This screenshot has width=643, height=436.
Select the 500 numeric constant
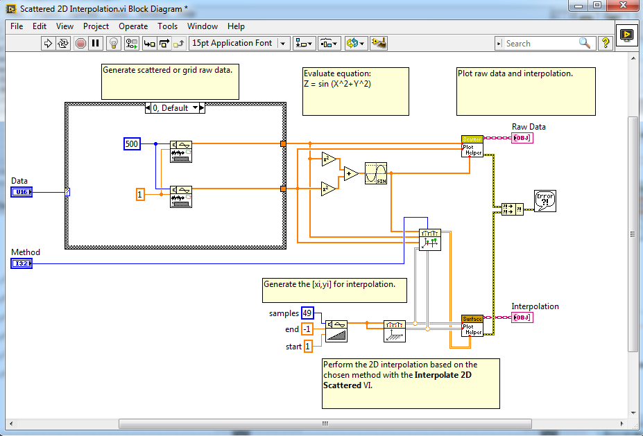click(x=132, y=143)
